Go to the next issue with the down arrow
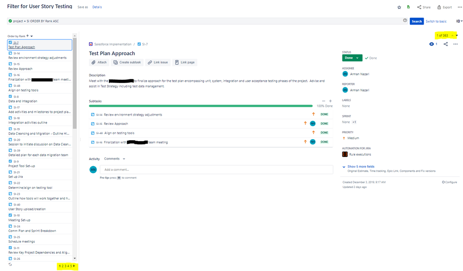Screen dimensions: 463x271 457,35
